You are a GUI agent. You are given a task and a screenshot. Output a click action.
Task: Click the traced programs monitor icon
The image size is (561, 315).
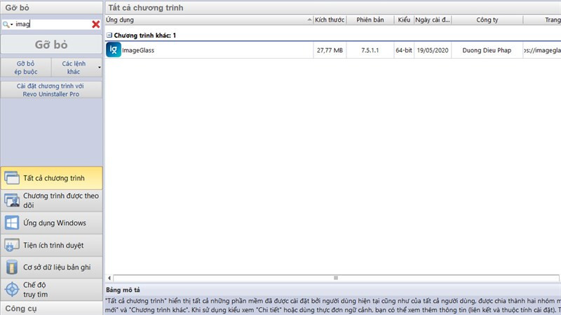12,200
